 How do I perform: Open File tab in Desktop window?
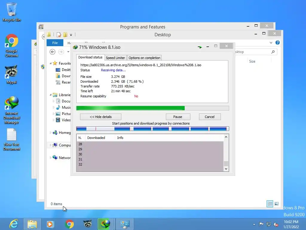coord(55,43)
